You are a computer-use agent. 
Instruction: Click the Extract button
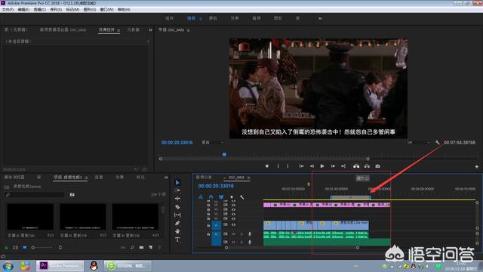pyautogui.click(x=367, y=166)
